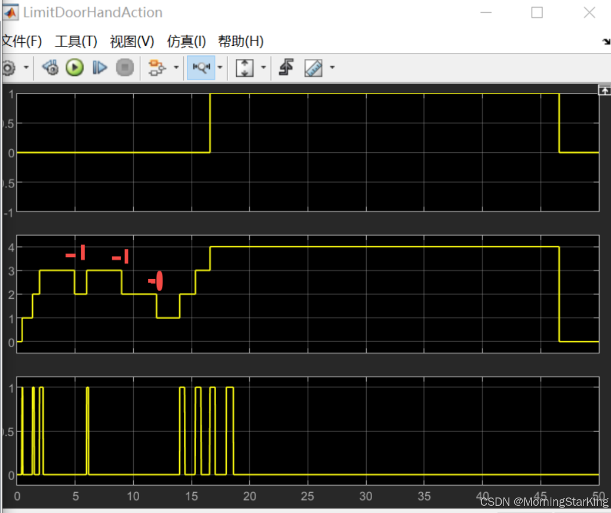Open the 视图(V) view menu
Screen dimensions: 611x513
click(131, 41)
